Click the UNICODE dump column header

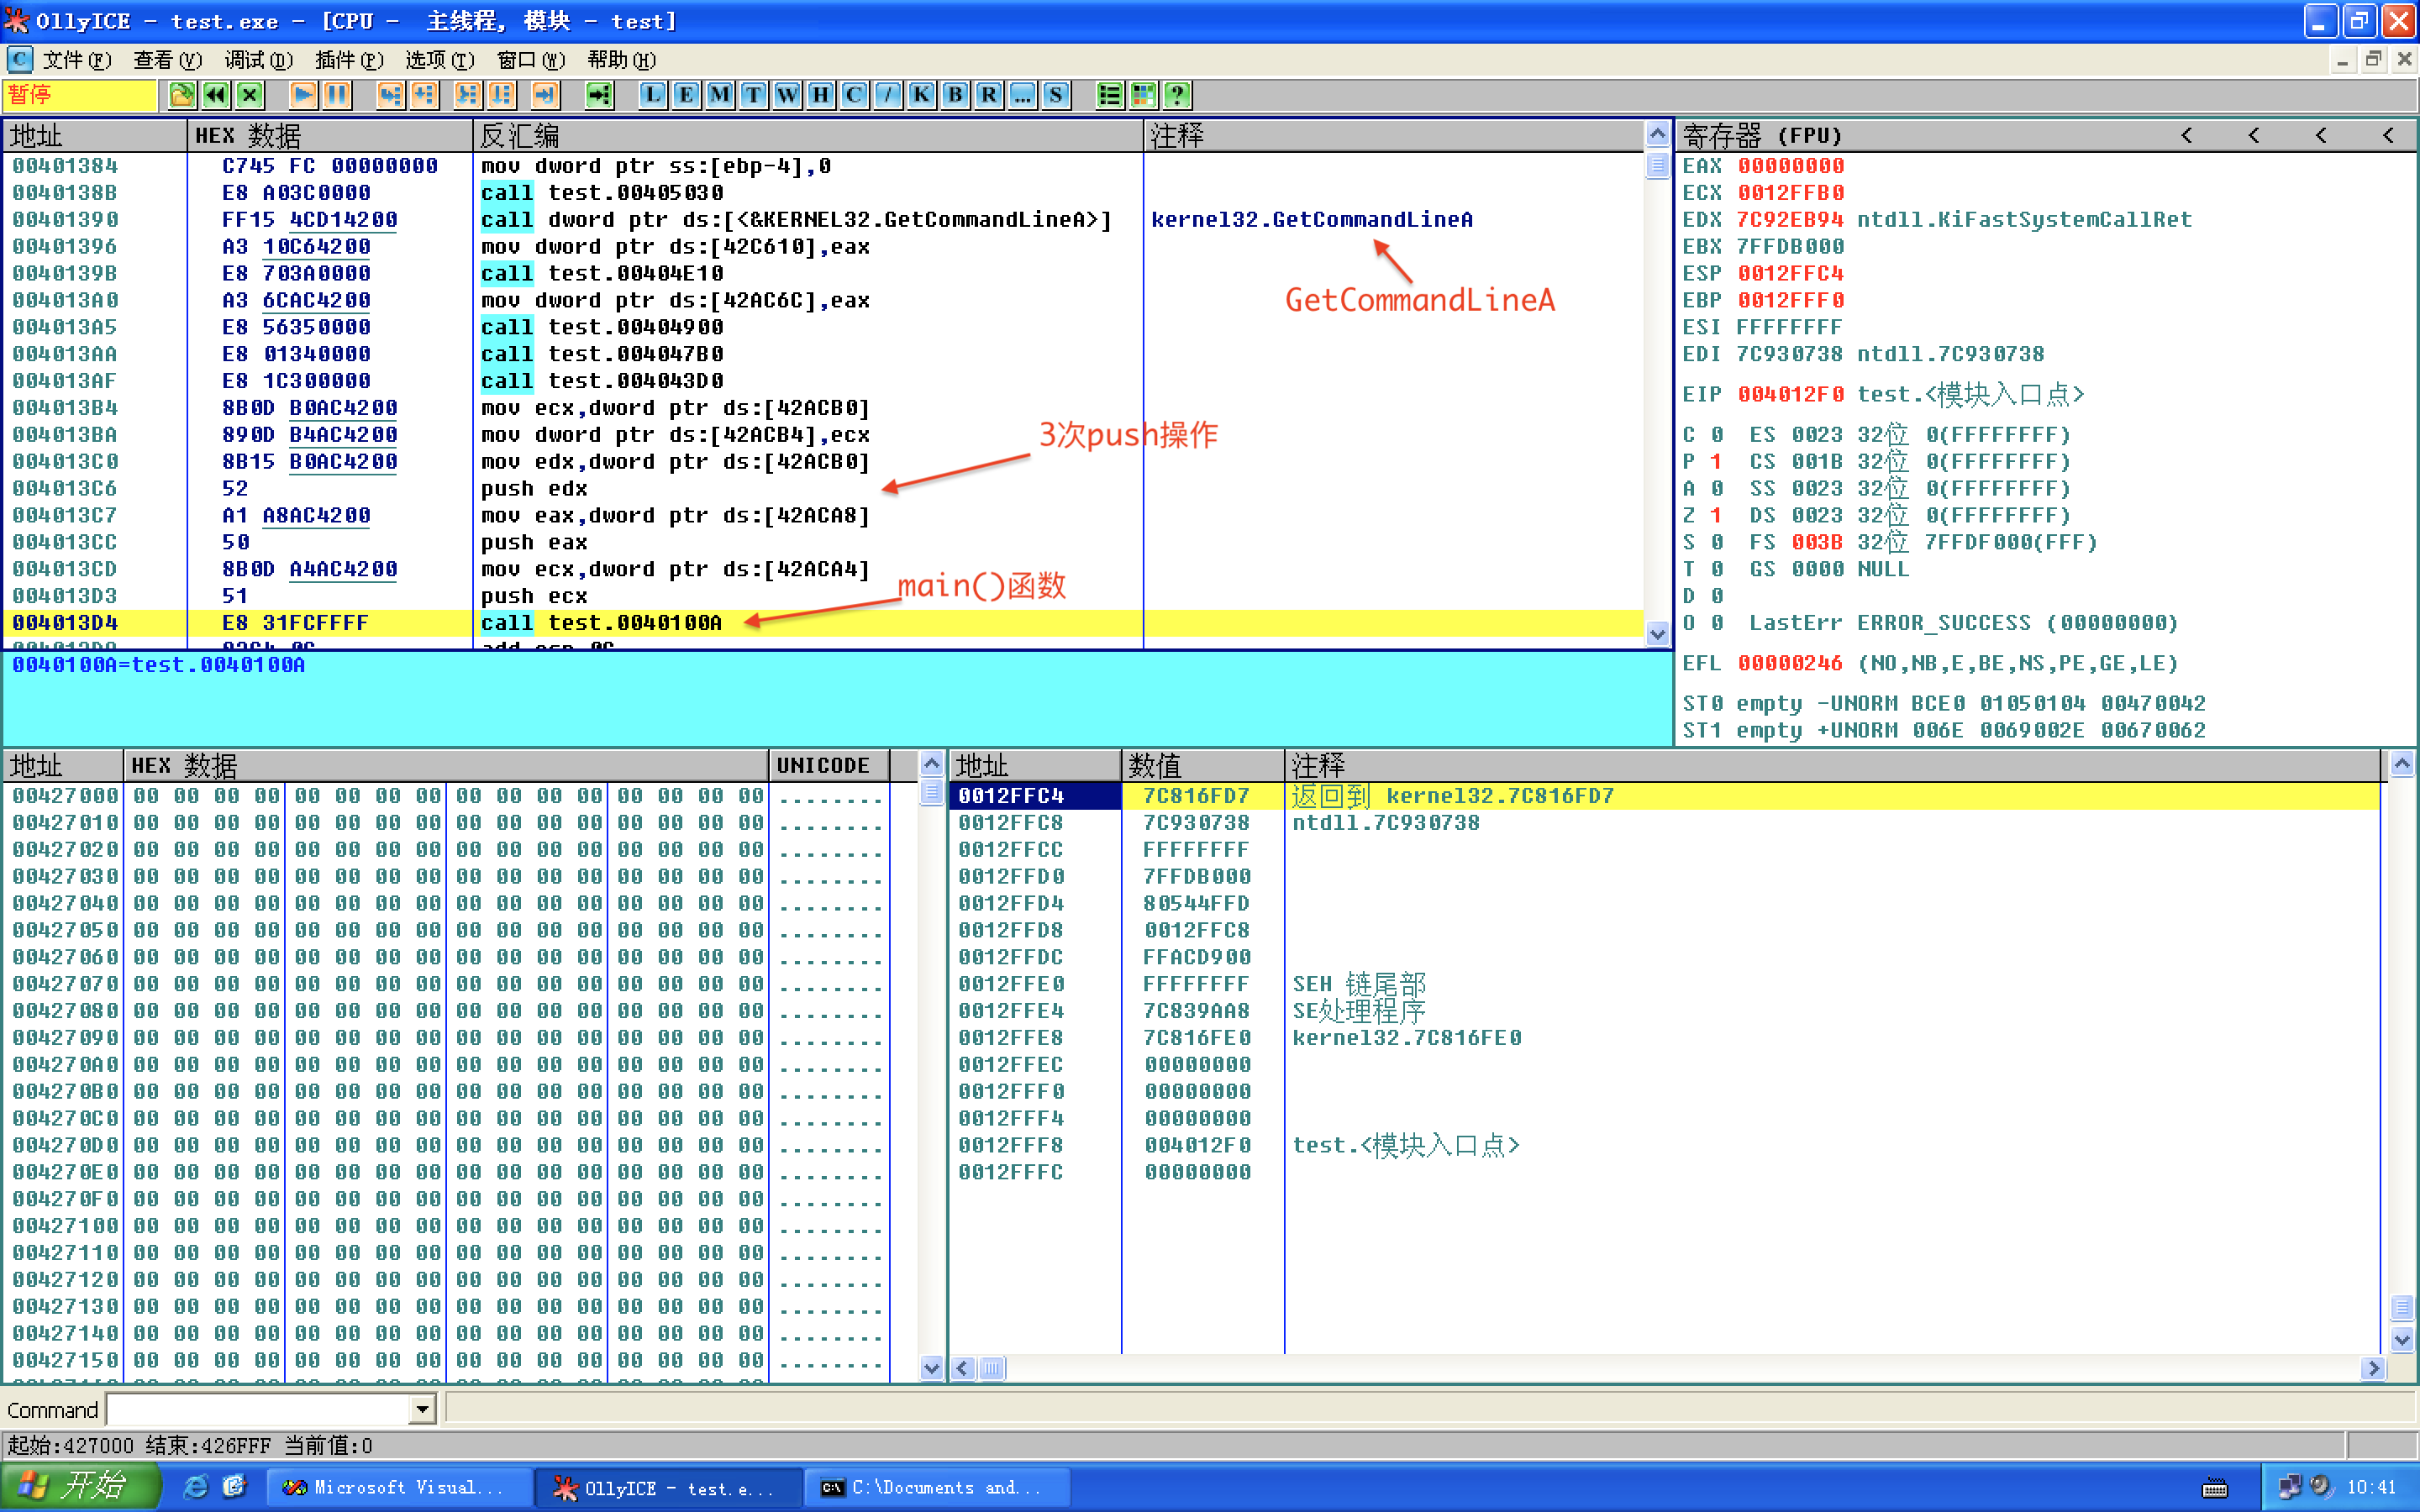click(829, 765)
